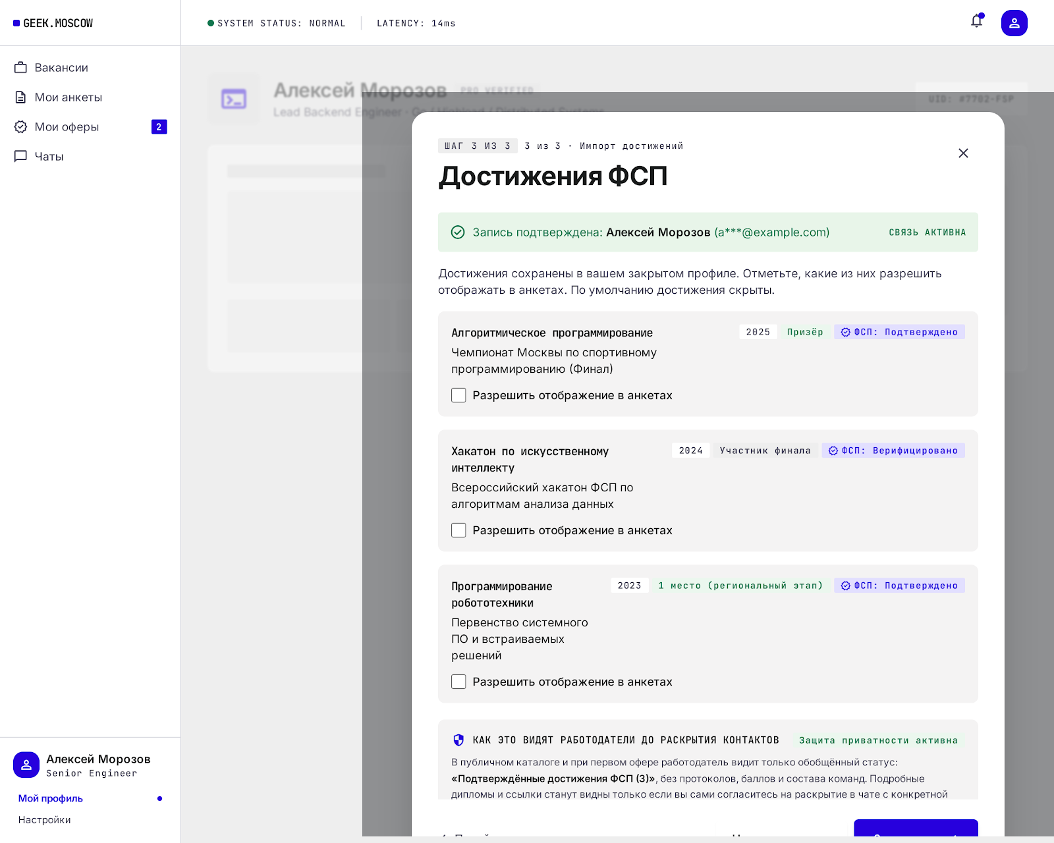Click the Senior Engineer label in sidebar
The height and width of the screenshot is (843, 1054).
[92, 773]
